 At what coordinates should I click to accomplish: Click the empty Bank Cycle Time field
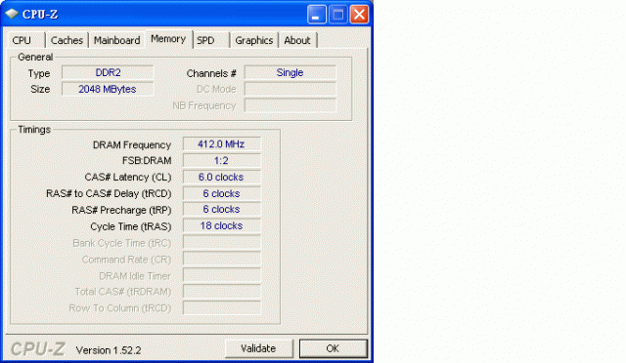pos(222,242)
